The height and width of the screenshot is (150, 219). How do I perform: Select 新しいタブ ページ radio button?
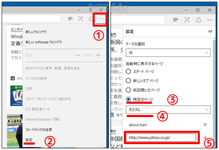coord(128,81)
